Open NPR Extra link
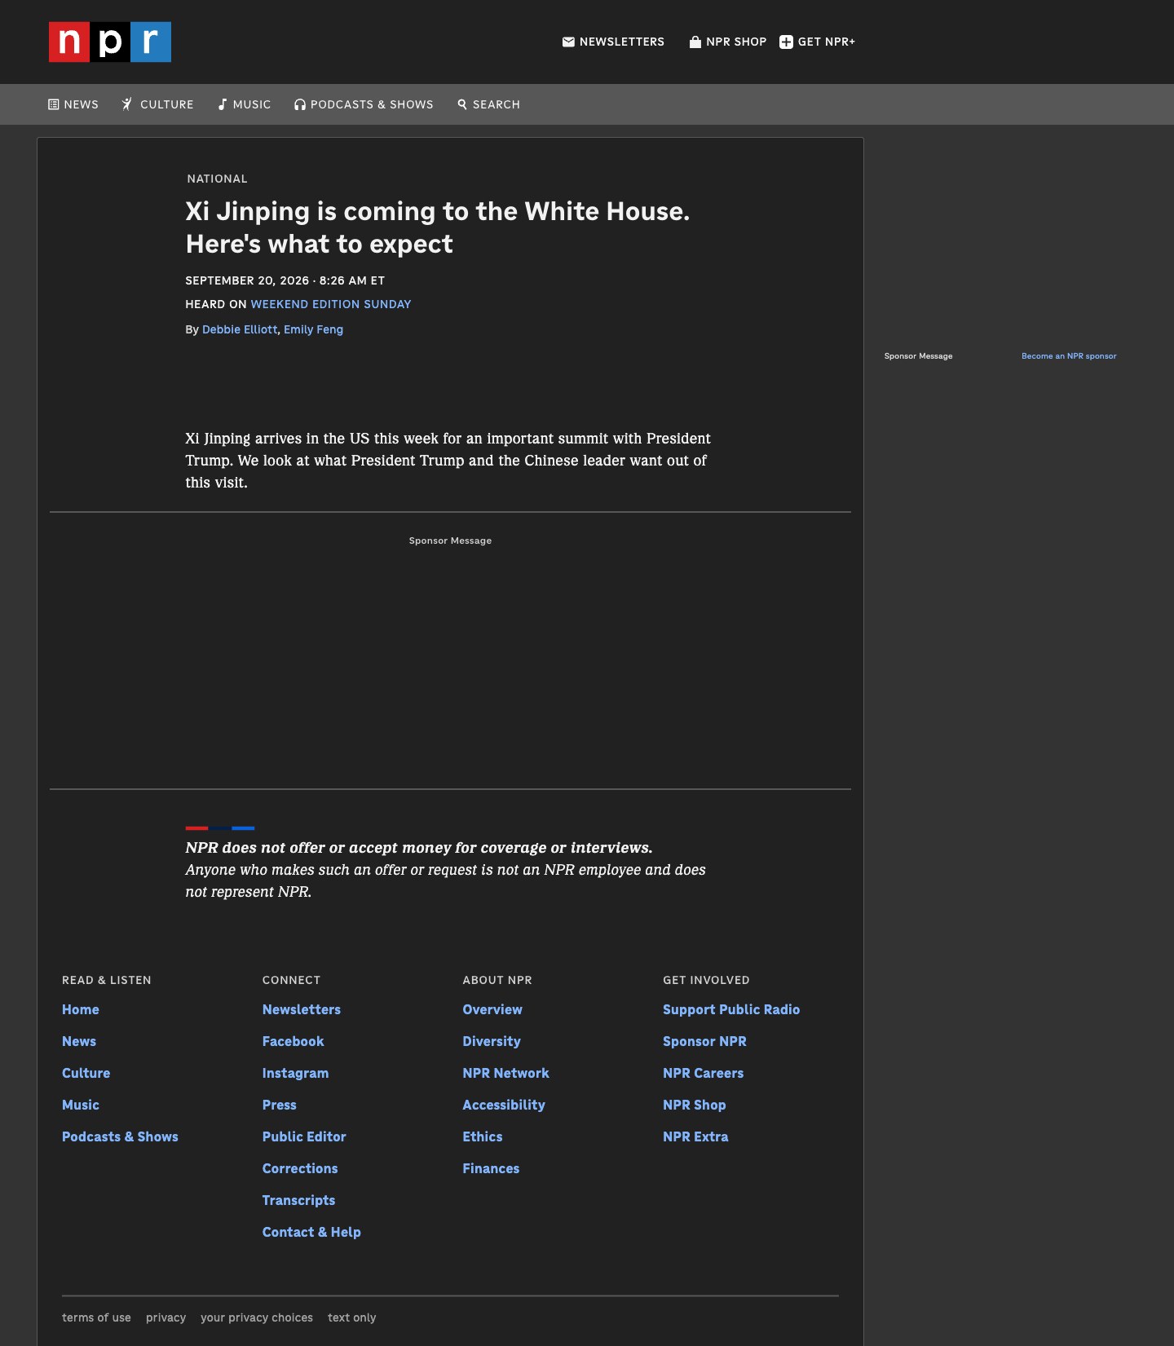Screen dimensions: 1174x1346 (x=695, y=1136)
